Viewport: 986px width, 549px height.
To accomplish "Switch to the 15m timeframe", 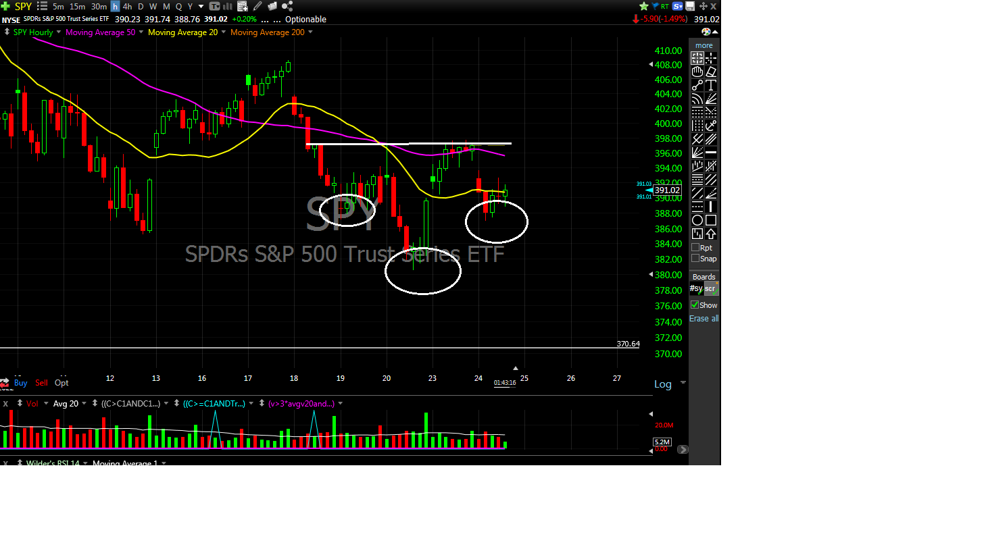I will (x=77, y=7).
